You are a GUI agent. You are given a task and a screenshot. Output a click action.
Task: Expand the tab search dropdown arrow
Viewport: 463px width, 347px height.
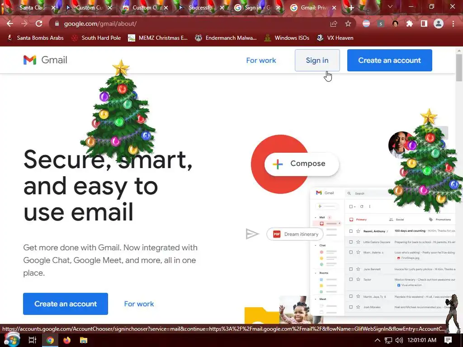click(390, 6)
